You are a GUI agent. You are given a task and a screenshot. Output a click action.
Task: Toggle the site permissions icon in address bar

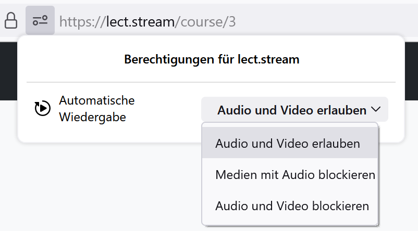click(x=40, y=21)
